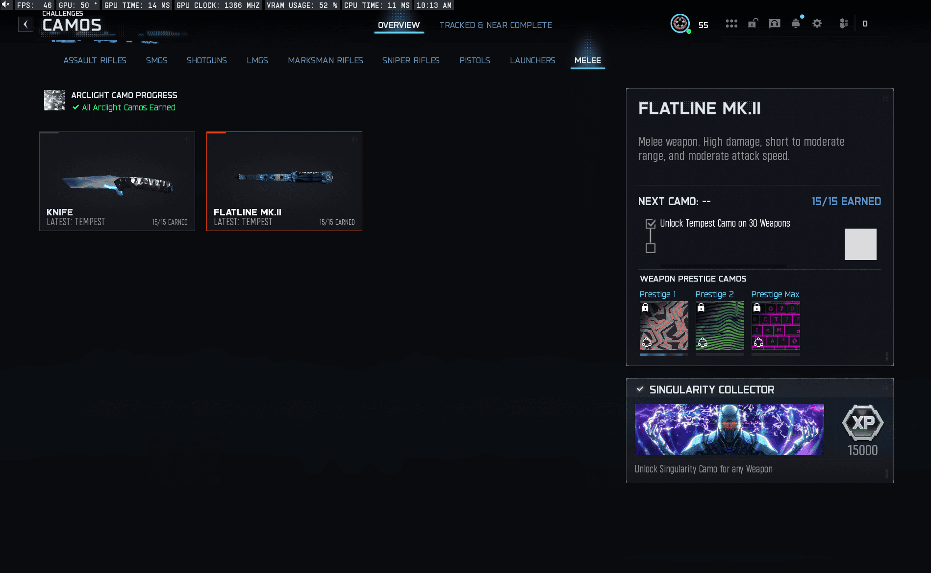Open the six-dot grid menu
This screenshot has height=573, width=931.
point(731,24)
